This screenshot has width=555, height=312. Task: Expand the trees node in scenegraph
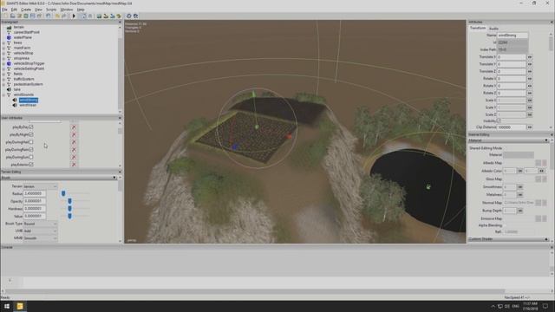3,42
